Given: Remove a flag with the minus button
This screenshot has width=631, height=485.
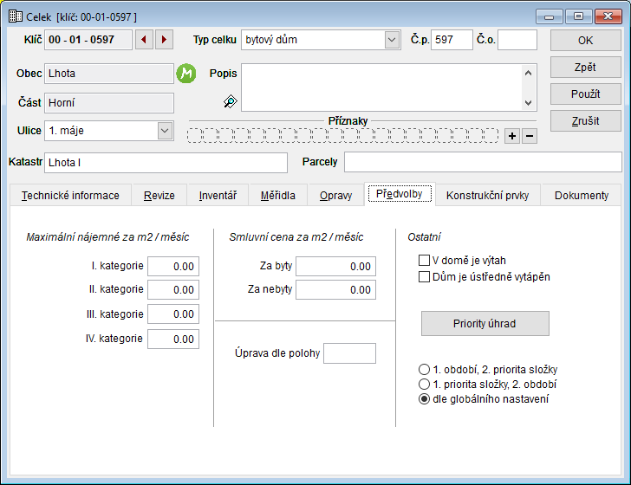Looking at the screenshot, I should (x=529, y=136).
